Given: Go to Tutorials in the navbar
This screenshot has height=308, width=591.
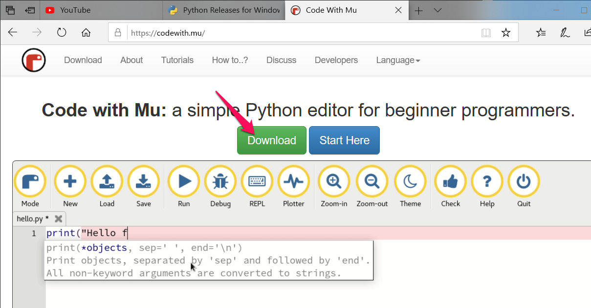Looking at the screenshot, I should pos(177,60).
